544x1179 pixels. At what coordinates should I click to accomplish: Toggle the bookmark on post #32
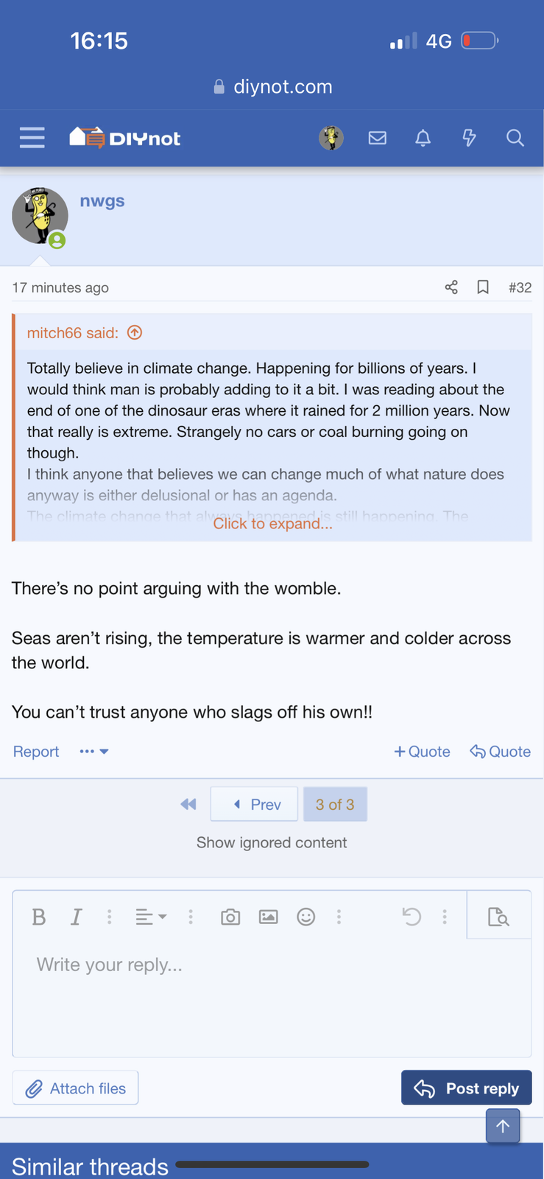(483, 287)
